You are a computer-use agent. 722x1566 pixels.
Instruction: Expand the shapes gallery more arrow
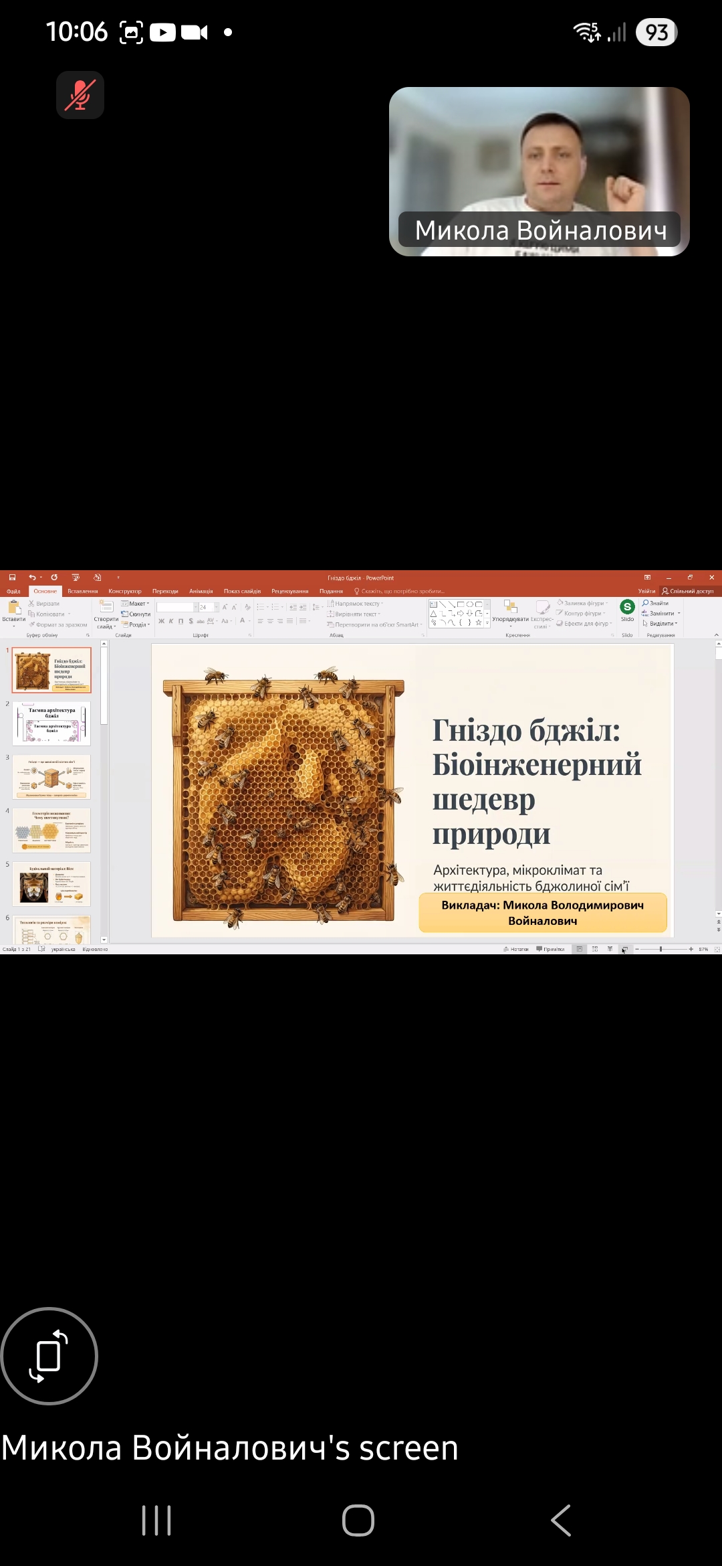point(487,623)
